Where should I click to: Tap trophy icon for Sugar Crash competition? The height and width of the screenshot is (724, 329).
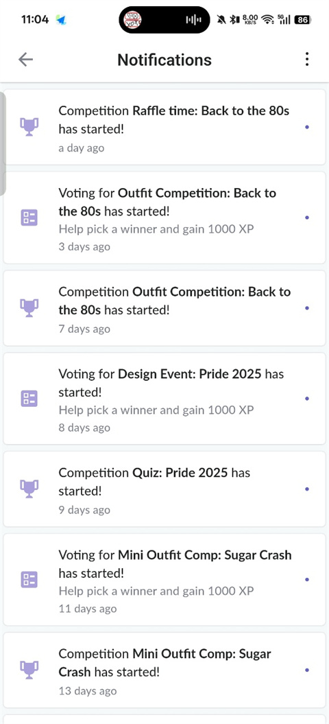click(29, 670)
